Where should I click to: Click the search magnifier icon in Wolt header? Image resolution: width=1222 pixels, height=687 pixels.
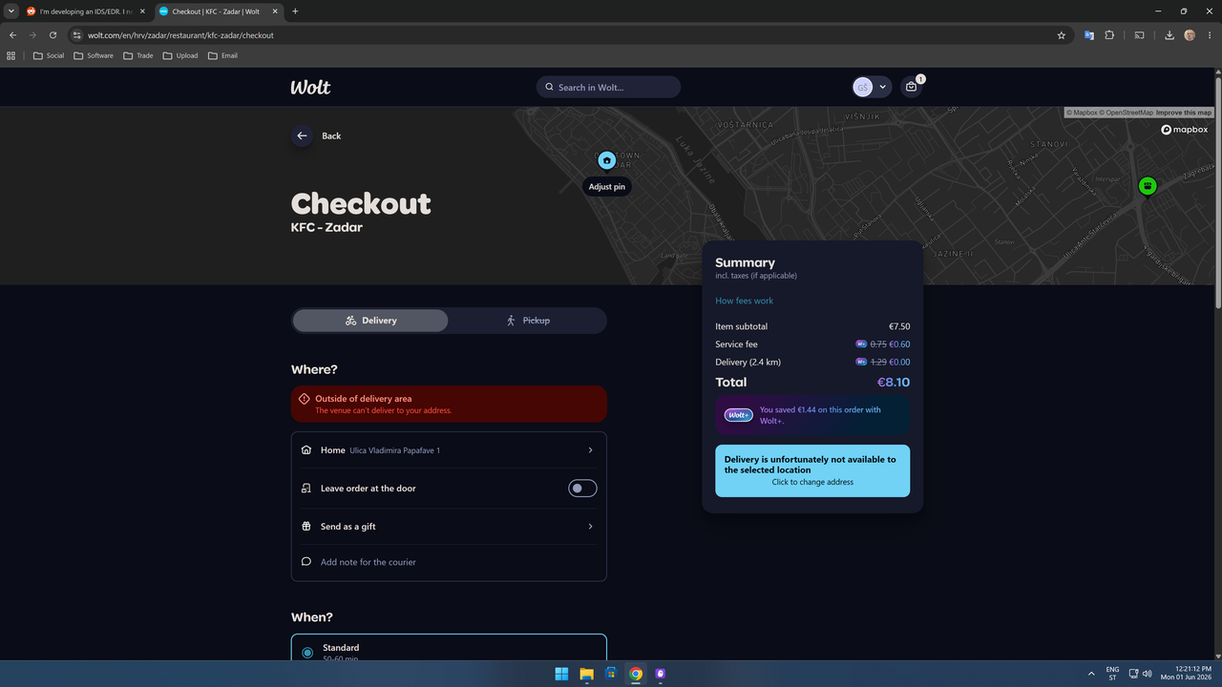[x=549, y=87]
